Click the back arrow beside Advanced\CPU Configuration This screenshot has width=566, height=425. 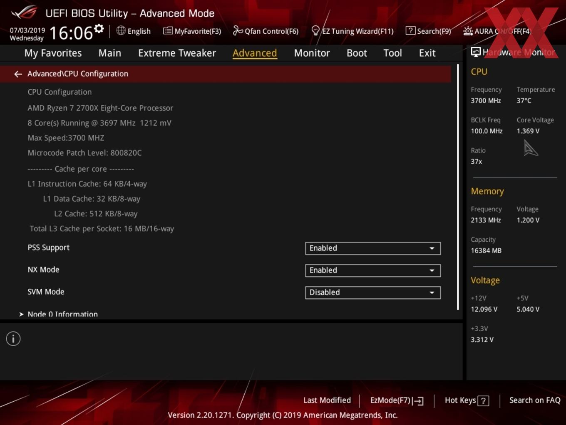(18, 74)
